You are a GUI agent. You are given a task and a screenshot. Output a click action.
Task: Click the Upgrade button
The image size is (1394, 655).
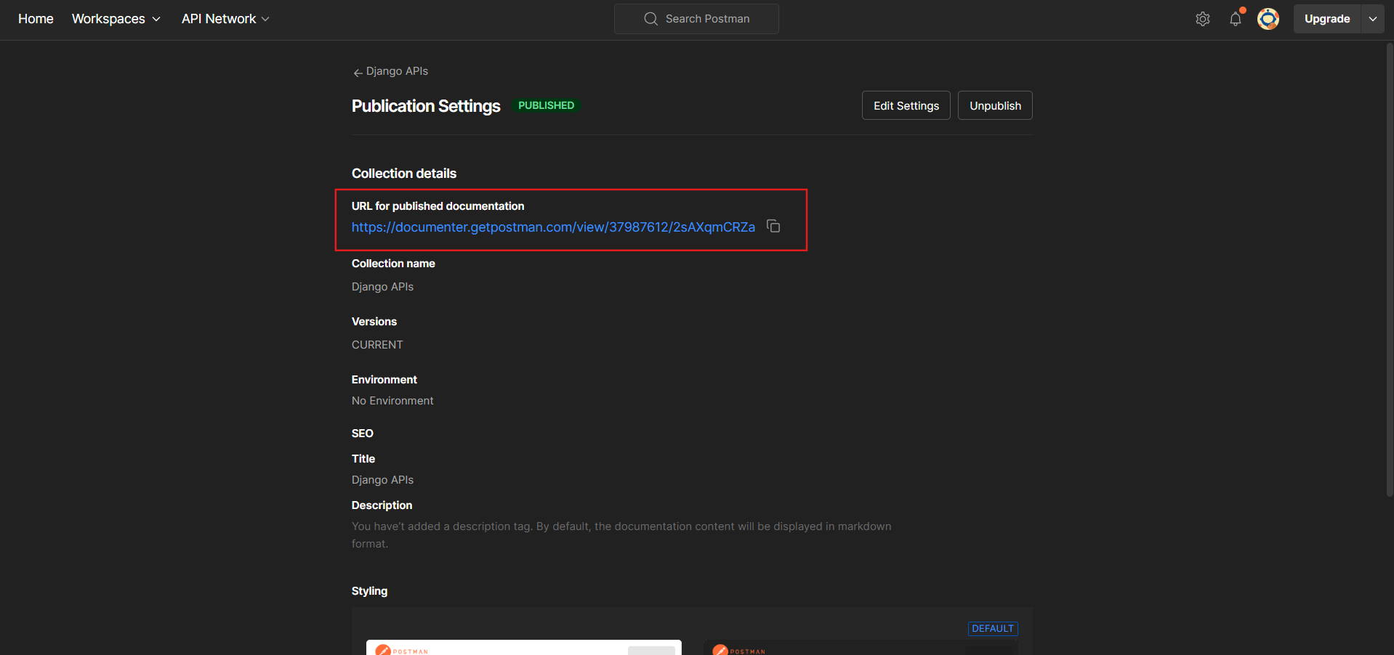[x=1327, y=19]
